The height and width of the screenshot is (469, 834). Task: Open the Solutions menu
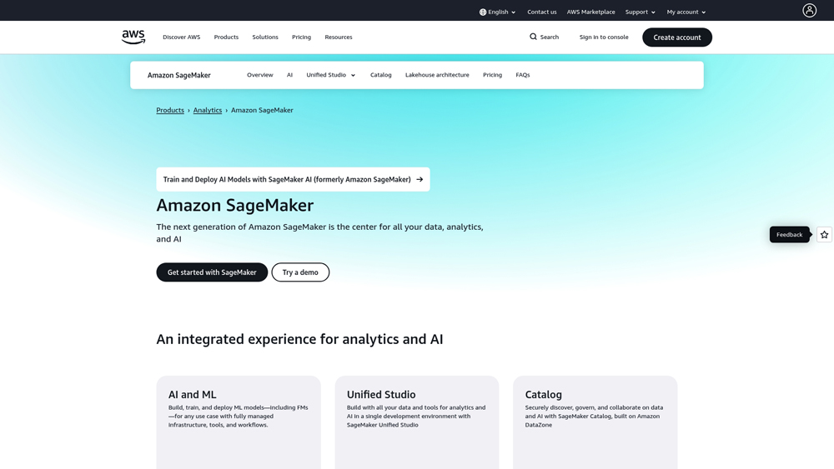point(265,37)
